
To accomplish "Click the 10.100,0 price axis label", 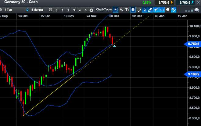I will (x=195, y=26).
